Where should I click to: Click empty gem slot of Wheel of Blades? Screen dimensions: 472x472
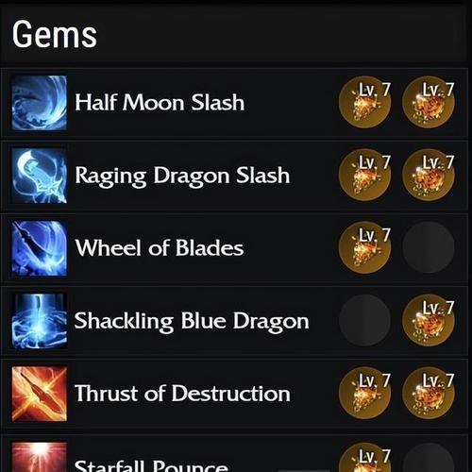[x=429, y=247]
